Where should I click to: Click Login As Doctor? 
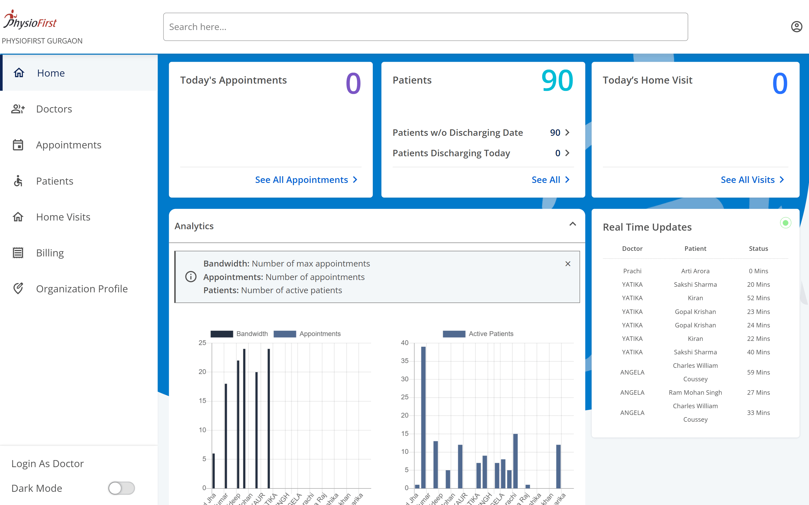point(47,463)
